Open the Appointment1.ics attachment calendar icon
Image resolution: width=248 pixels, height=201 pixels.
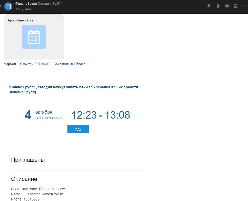34,37
